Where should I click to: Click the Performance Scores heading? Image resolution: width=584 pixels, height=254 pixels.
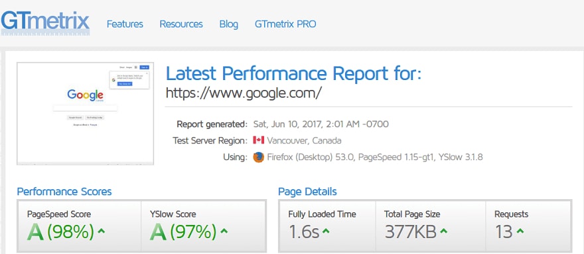click(x=64, y=192)
